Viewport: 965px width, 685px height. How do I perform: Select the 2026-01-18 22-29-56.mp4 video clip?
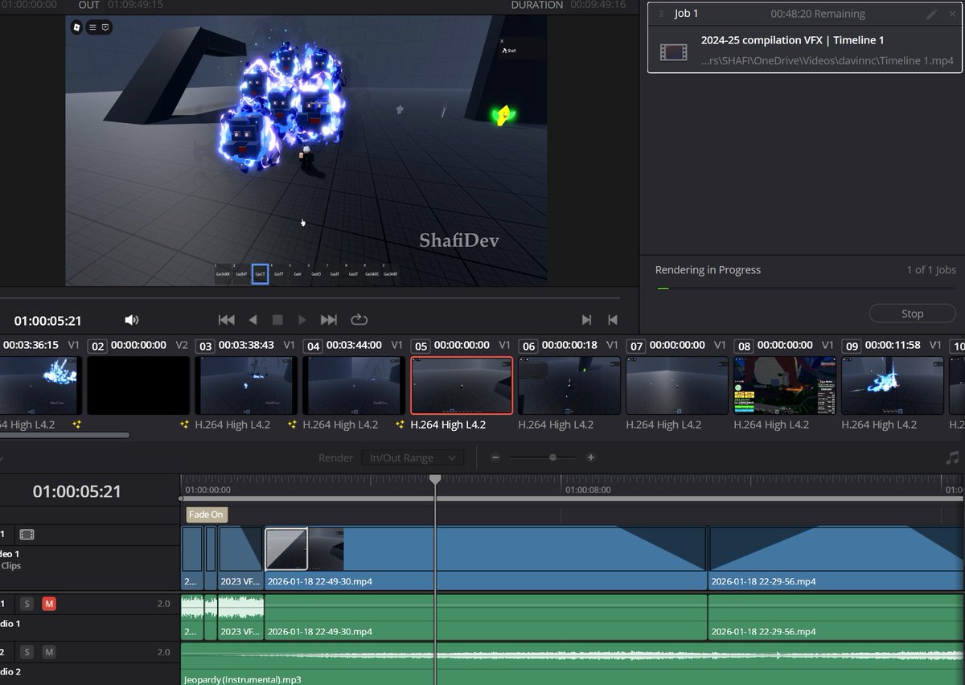click(x=836, y=558)
